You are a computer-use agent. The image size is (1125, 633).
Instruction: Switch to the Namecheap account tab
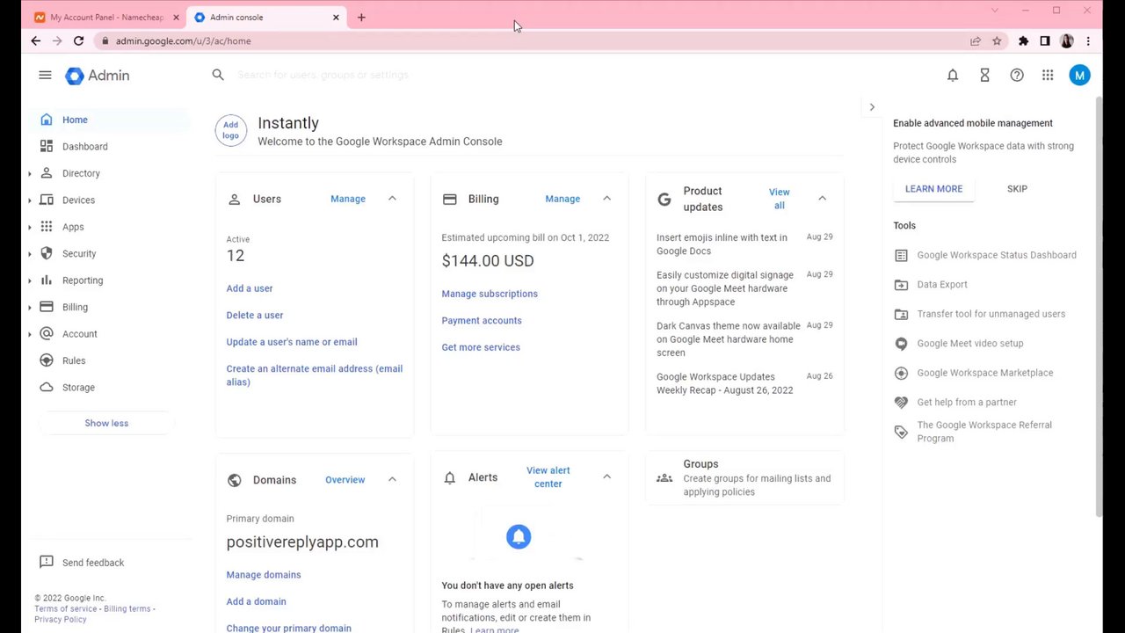click(105, 18)
